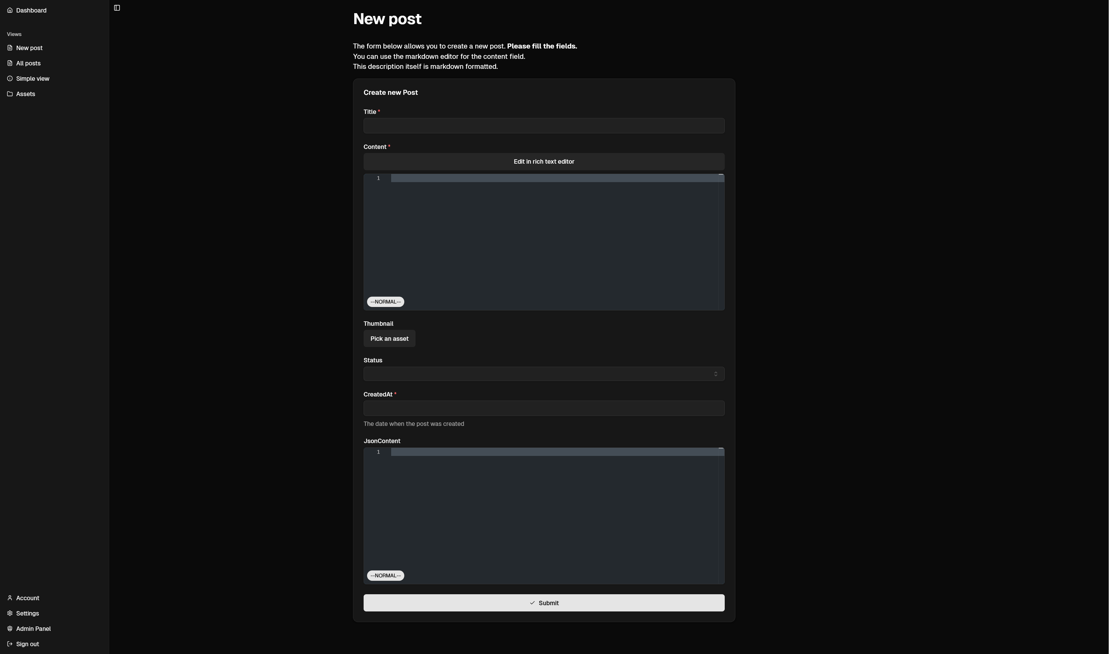Click the Admin Panel shield icon
Viewport: 1109px width, 654px height.
coord(10,628)
